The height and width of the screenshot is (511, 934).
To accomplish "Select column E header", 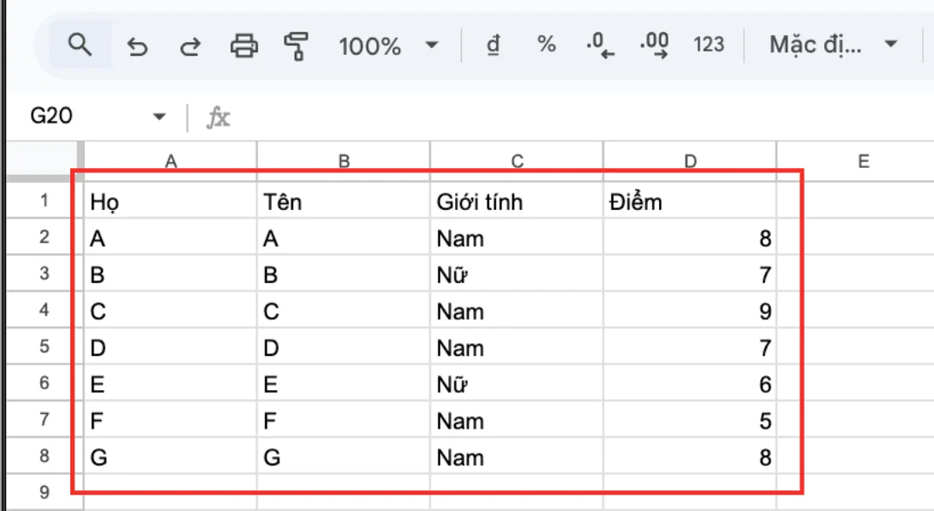I will [x=863, y=161].
